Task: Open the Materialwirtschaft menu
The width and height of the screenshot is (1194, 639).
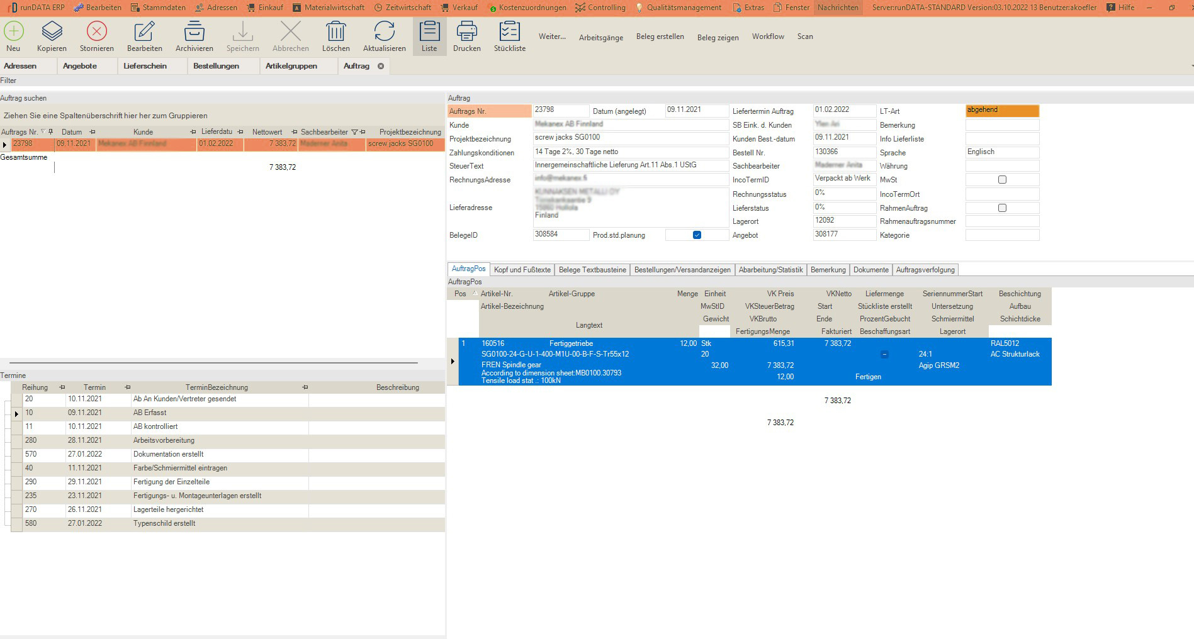Action: coord(329,8)
